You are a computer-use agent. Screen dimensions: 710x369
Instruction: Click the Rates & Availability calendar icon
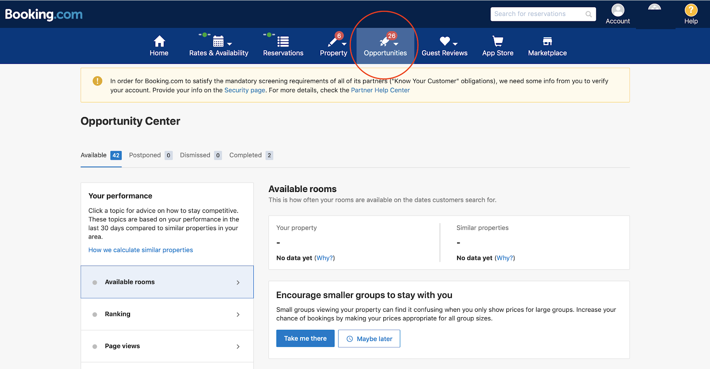coord(218,41)
